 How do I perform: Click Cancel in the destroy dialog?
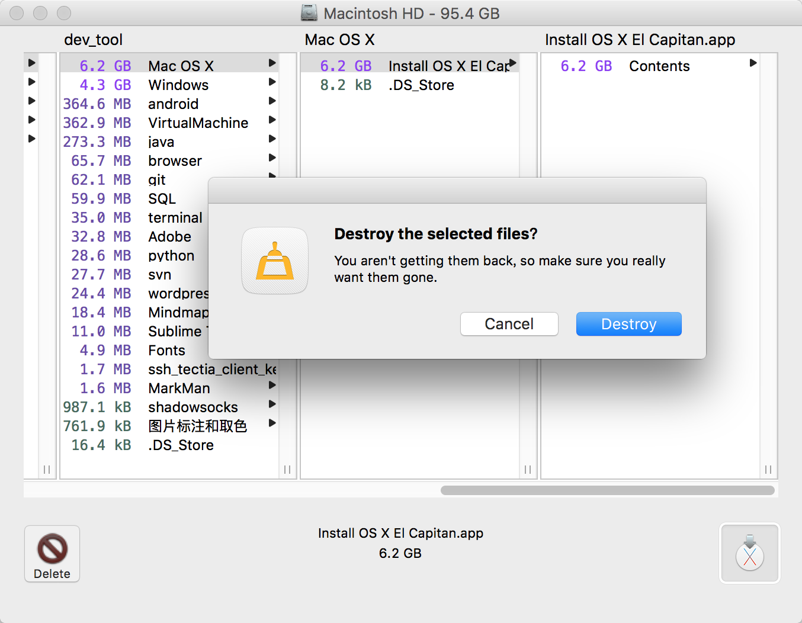coord(509,324)
